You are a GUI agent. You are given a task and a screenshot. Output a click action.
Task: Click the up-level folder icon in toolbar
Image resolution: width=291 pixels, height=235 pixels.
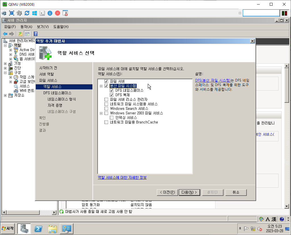[20, 34]
